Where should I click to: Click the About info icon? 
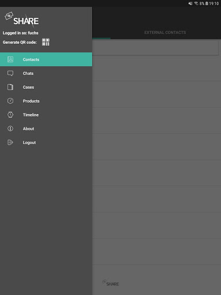coord(10,128)
